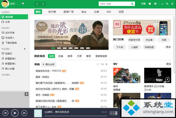Image resolution: width=176 pixels, height=118 pixels.
Task: Open the skin shirt icon
Action: [150, 4]
